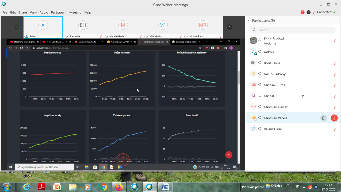Open Firefox from the Windows taskbar
The height and width of the screenshot is (192, 341).
click(x=119, y=187)
